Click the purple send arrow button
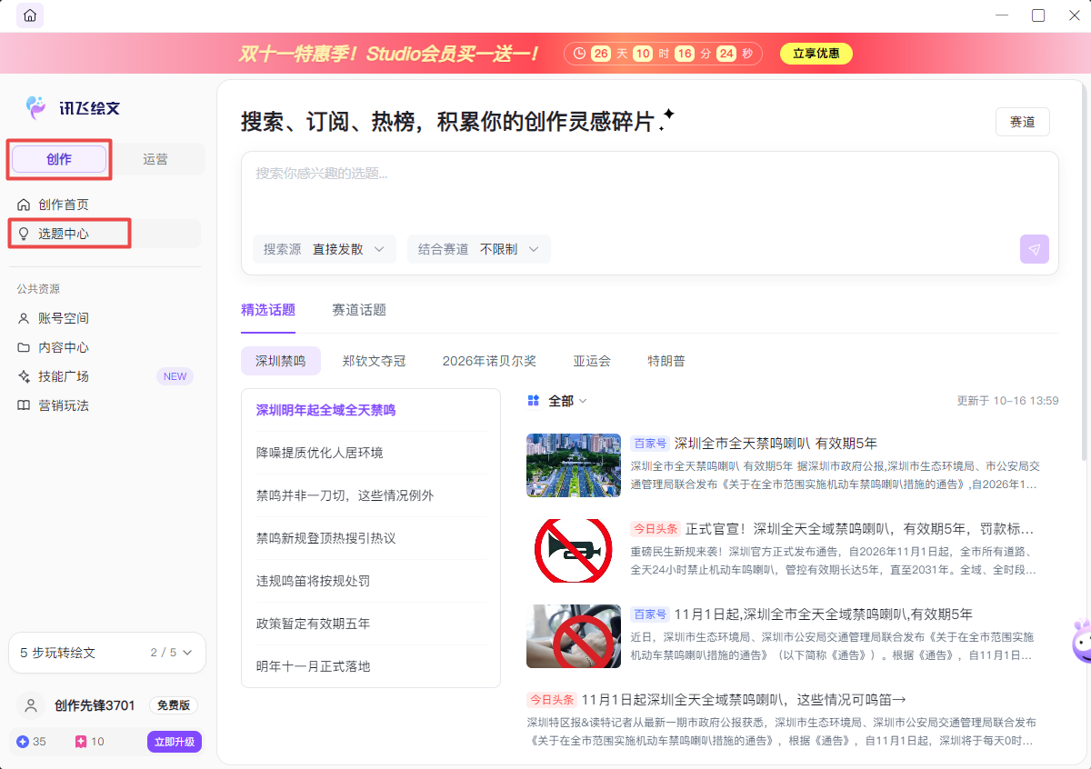Screen dimensions: 1091x769 [1035, 249]
